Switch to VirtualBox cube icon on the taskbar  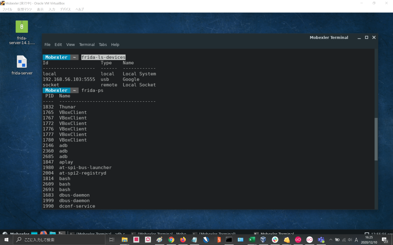pyautogui.click(x=263, y=240)
